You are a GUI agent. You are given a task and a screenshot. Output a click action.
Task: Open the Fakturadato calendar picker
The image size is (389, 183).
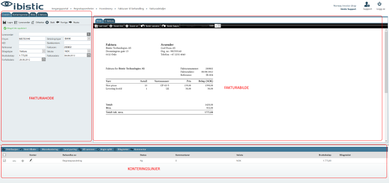pos(89,55)
